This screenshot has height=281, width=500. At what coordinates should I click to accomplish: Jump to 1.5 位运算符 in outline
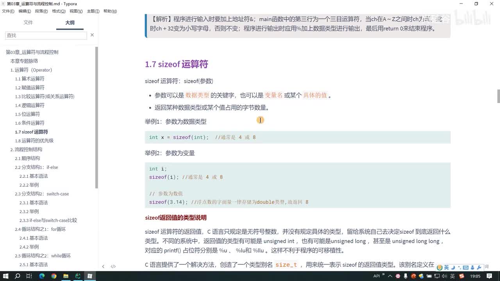(x=27, y=114)
